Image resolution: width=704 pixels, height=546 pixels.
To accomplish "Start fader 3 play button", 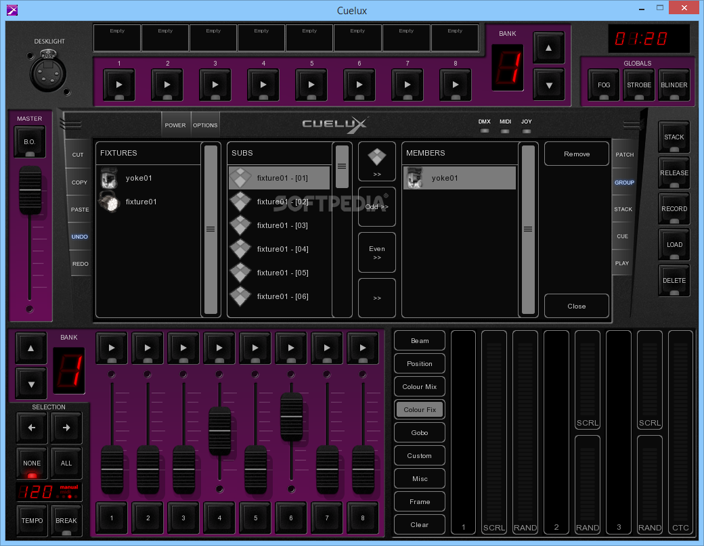I will click(183, 348).
